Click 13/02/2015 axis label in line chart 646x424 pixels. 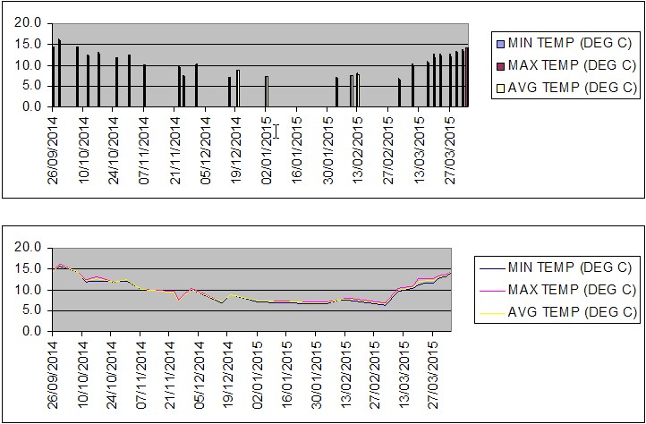tap(345, 375)
